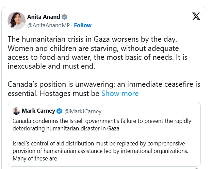Screen dimensions: 213x169
Task: Click the line 'Canada's position is unwavering'
Action: pos(104,84)
